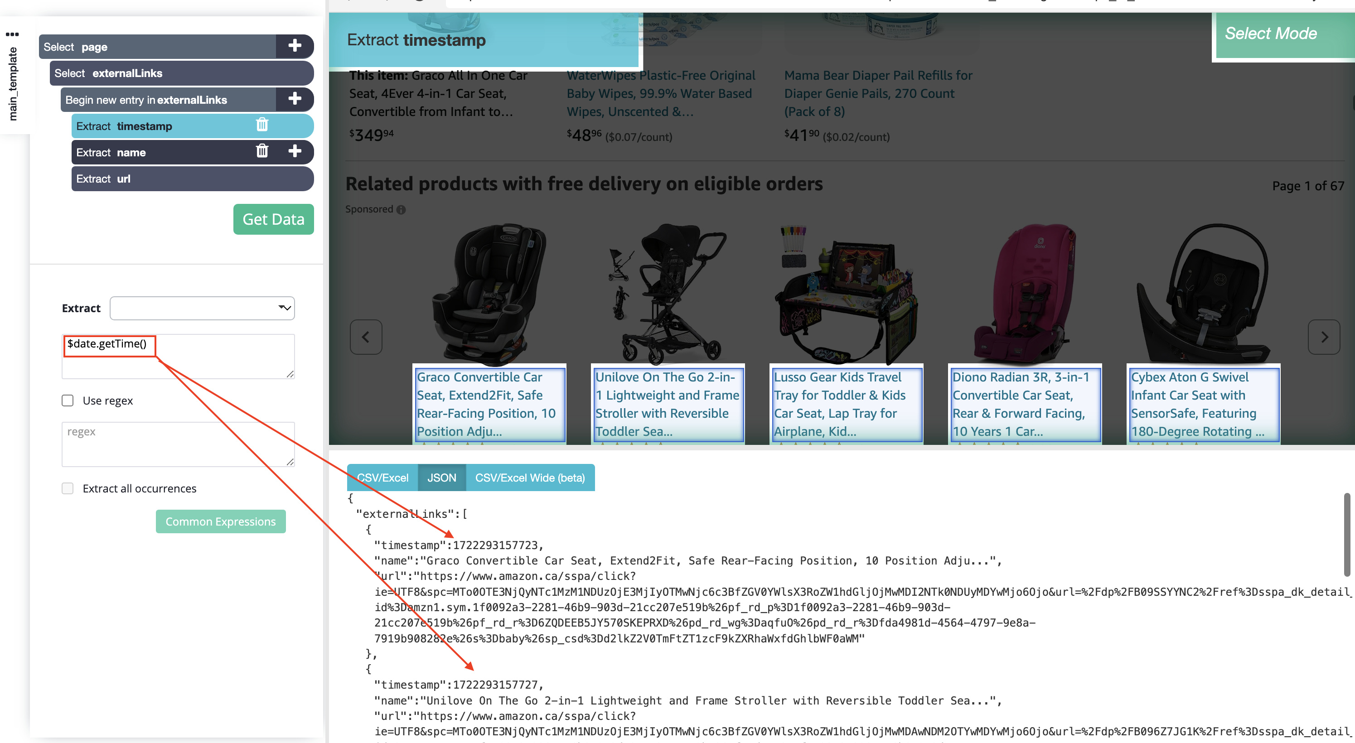The image size is (1355, 743).
Task: Delete the Extract timestamp command
Action: pos(262,125)
